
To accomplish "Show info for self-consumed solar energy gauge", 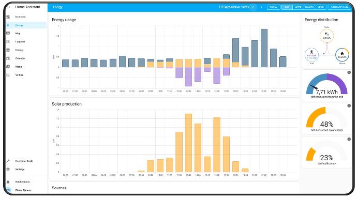I will pyautogui.click(x=349, y=106).
